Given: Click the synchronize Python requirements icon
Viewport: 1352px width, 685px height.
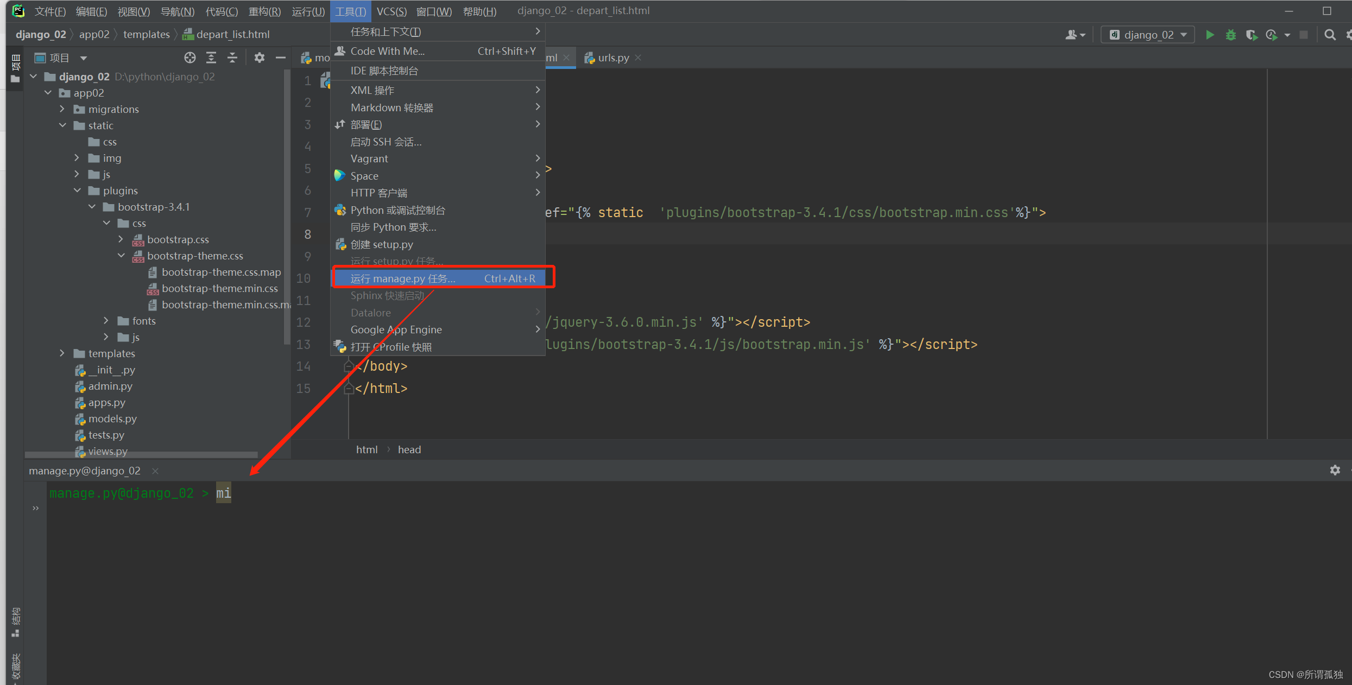Looking at the screenshot, I should (391, 227).
